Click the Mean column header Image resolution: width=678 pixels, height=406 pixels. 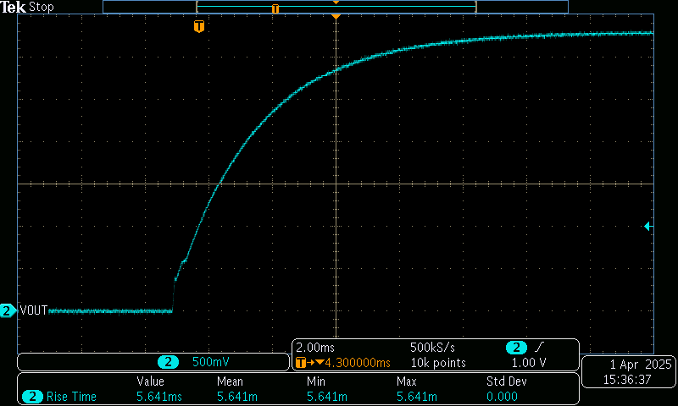[230, 381]
